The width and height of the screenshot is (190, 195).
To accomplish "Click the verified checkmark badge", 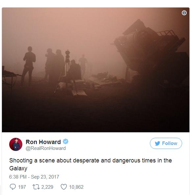I will click(65, 141).
